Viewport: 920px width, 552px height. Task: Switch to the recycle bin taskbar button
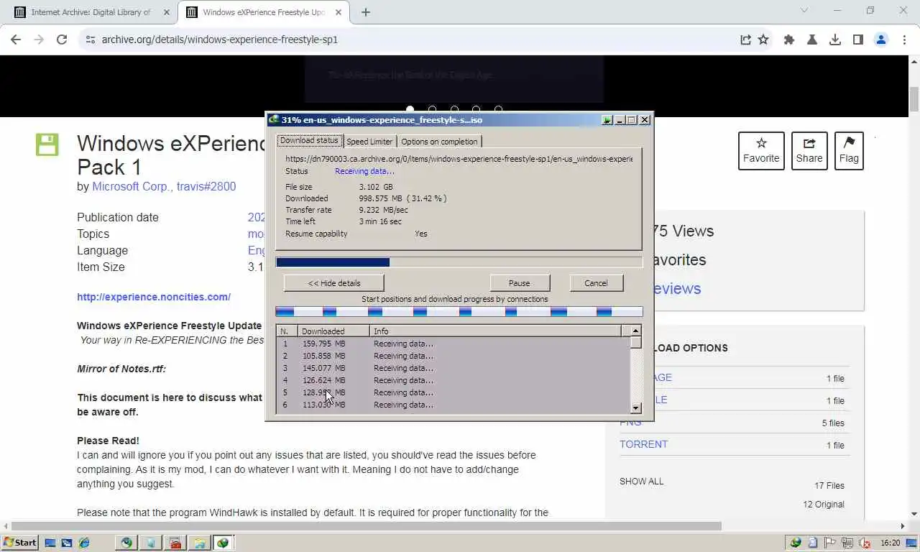coord(151,543)
